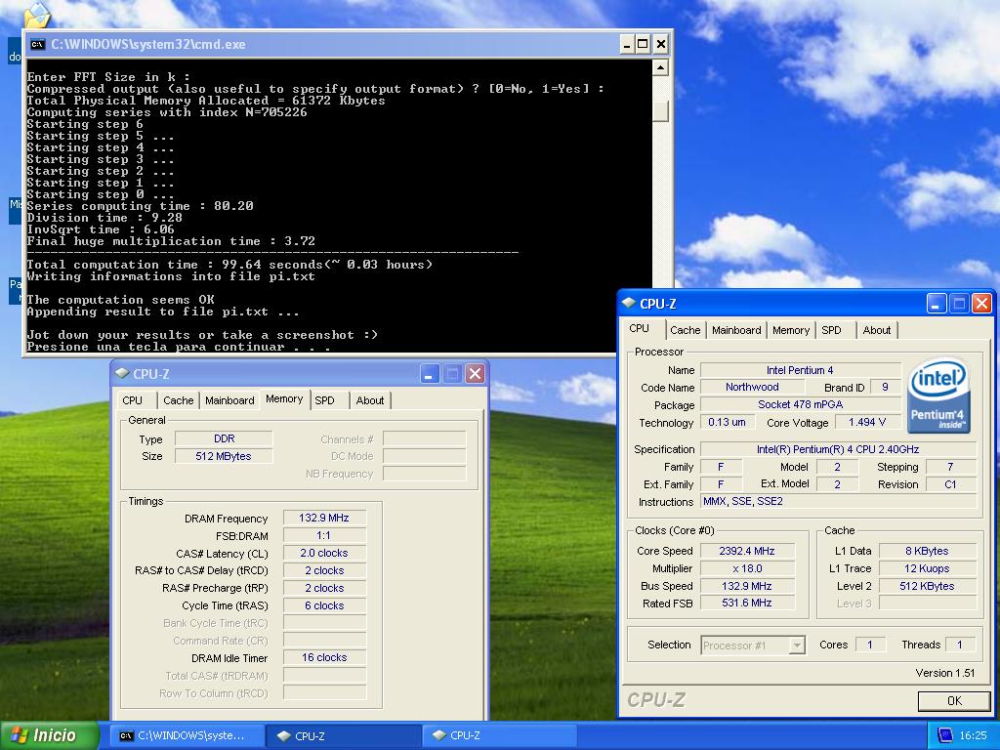Click the Version 1.51 label
Viewport: 1000px width, 750px height.
point(945,673)
